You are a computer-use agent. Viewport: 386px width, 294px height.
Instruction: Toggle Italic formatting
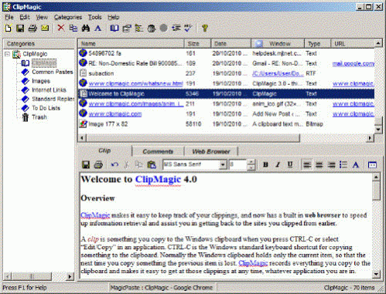[278, 164]
